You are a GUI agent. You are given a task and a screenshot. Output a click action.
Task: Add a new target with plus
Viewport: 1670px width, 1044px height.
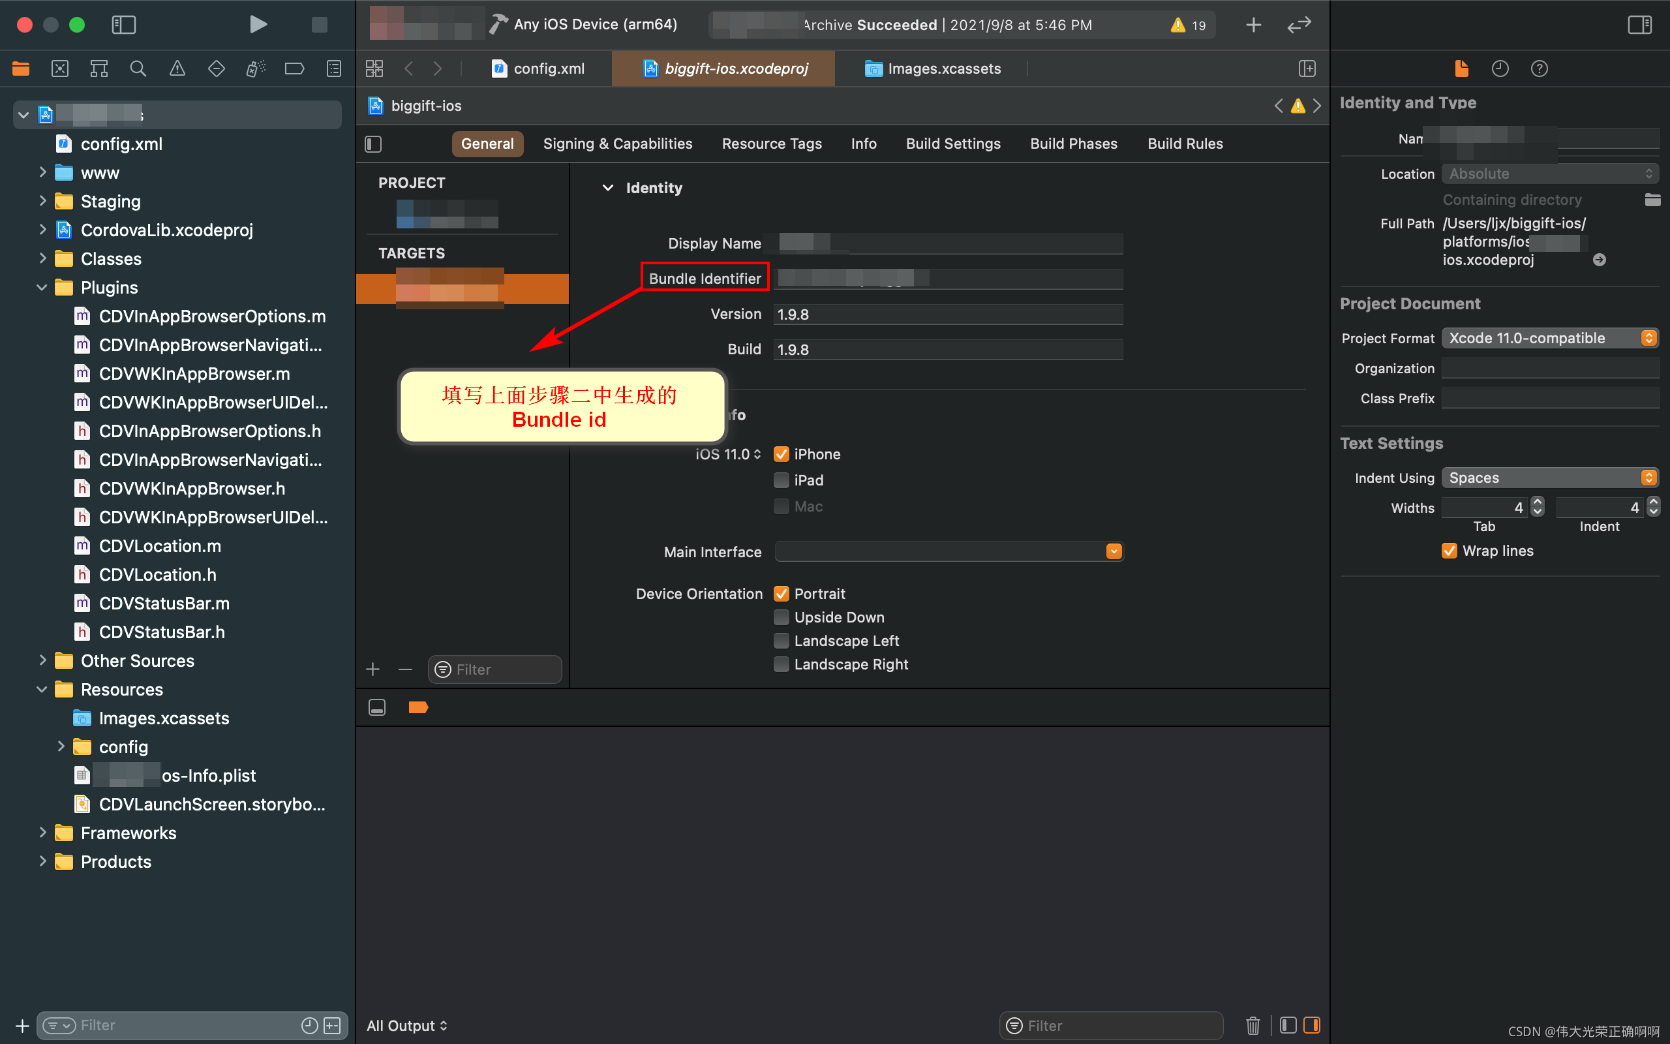tap(372, 669)
